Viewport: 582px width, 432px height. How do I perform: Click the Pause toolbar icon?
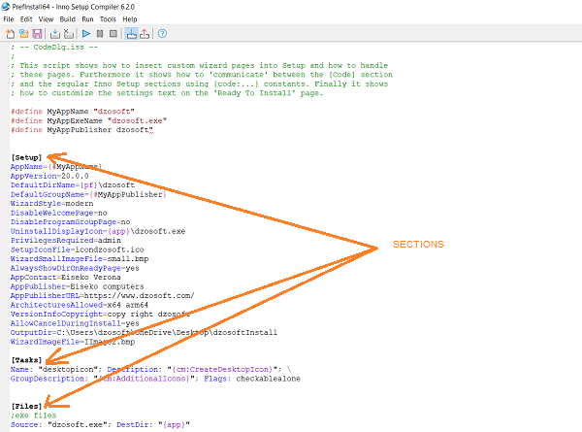tap(100, 34)
